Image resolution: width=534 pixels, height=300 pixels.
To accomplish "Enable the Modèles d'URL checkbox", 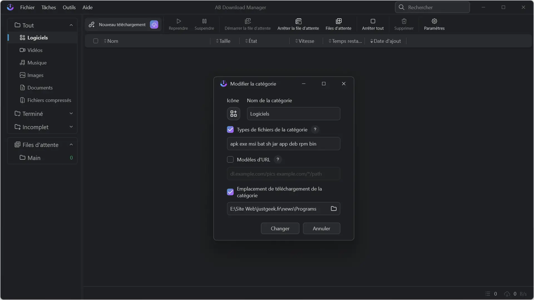I will coord(230,159).
